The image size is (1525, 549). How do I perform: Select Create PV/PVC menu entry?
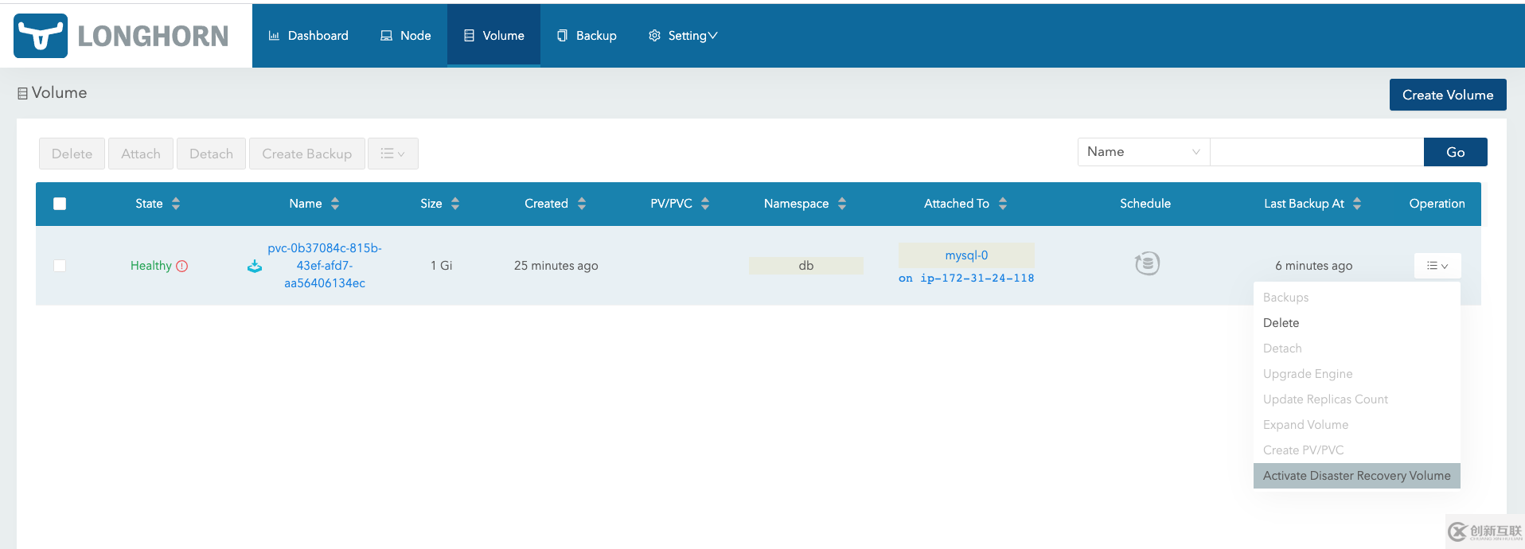[x=1357, y=450]
